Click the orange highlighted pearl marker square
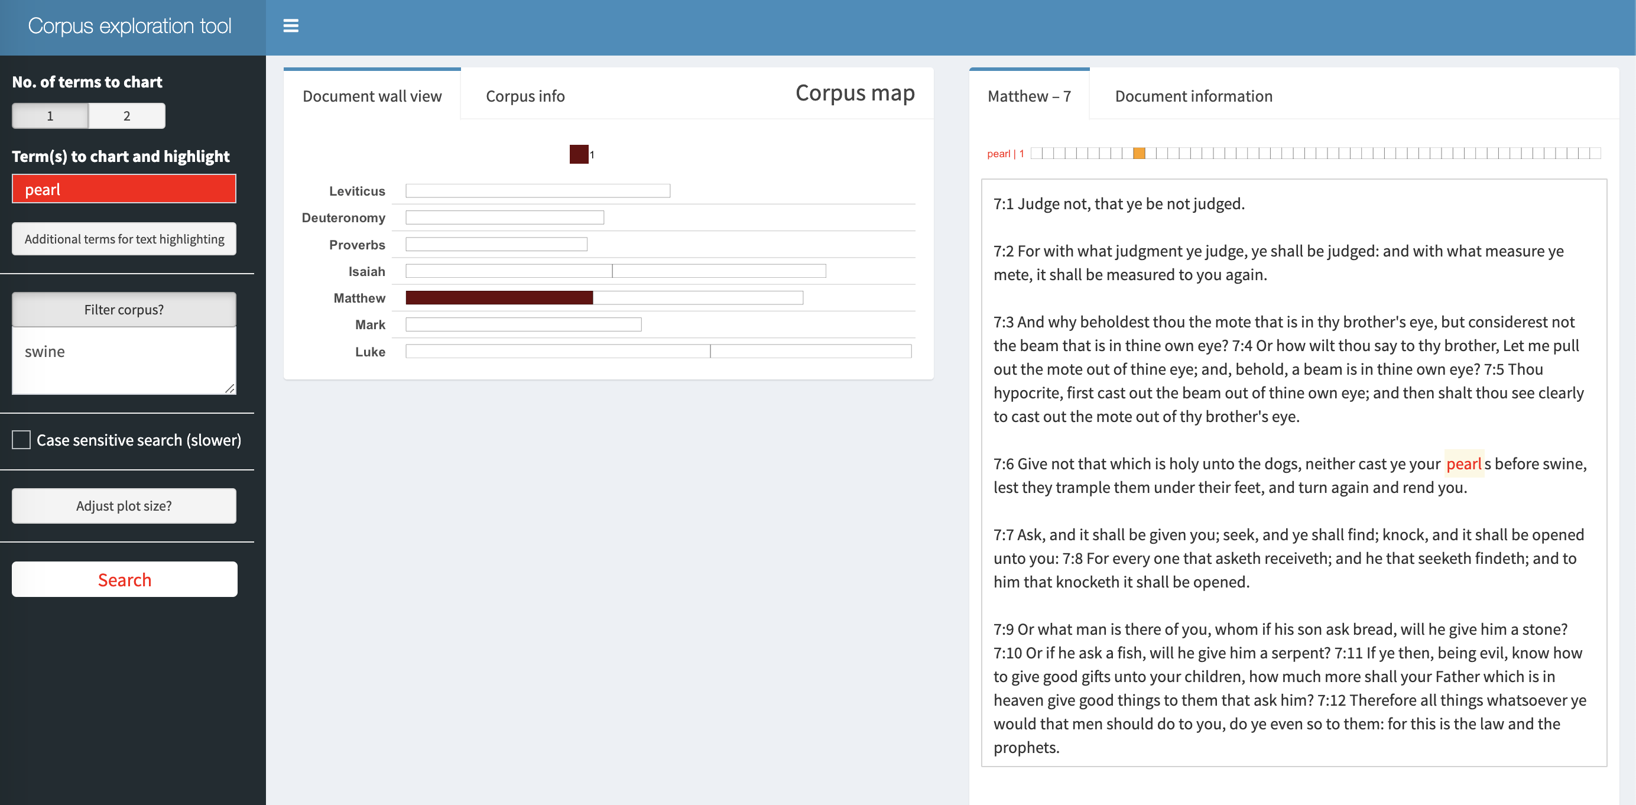1636x805 pixels. tap(1139, 153)
